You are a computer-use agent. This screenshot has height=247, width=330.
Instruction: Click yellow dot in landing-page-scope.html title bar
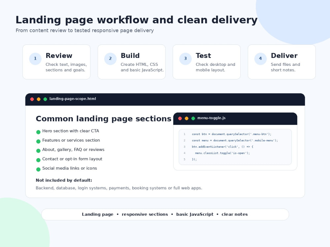(39, 99)
